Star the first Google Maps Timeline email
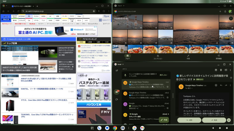Viewport: 234px width, 131px height. [x=168, y=87]
